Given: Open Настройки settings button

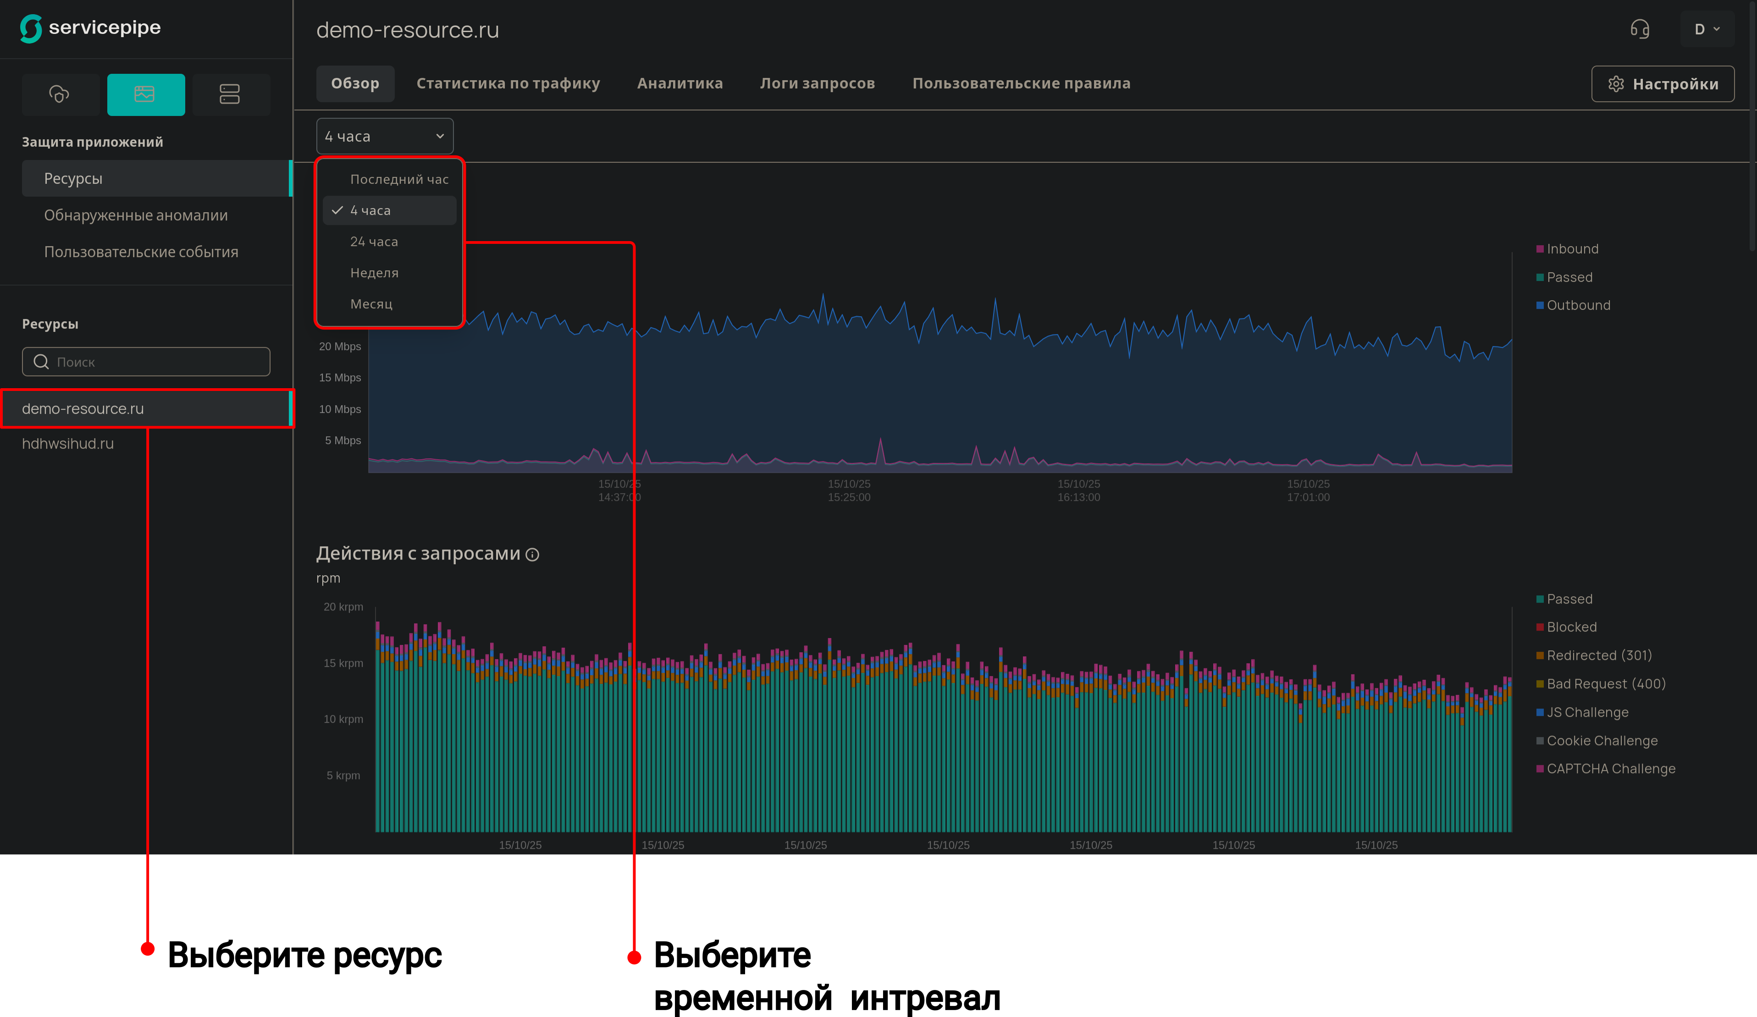Looking at the screenshot, I should click(x=1663, y=84).
